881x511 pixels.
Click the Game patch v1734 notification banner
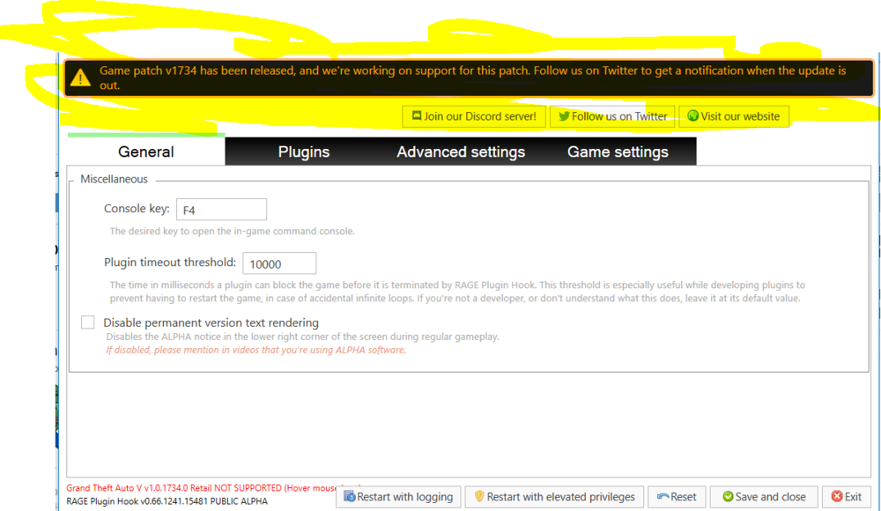coord(470,78)
